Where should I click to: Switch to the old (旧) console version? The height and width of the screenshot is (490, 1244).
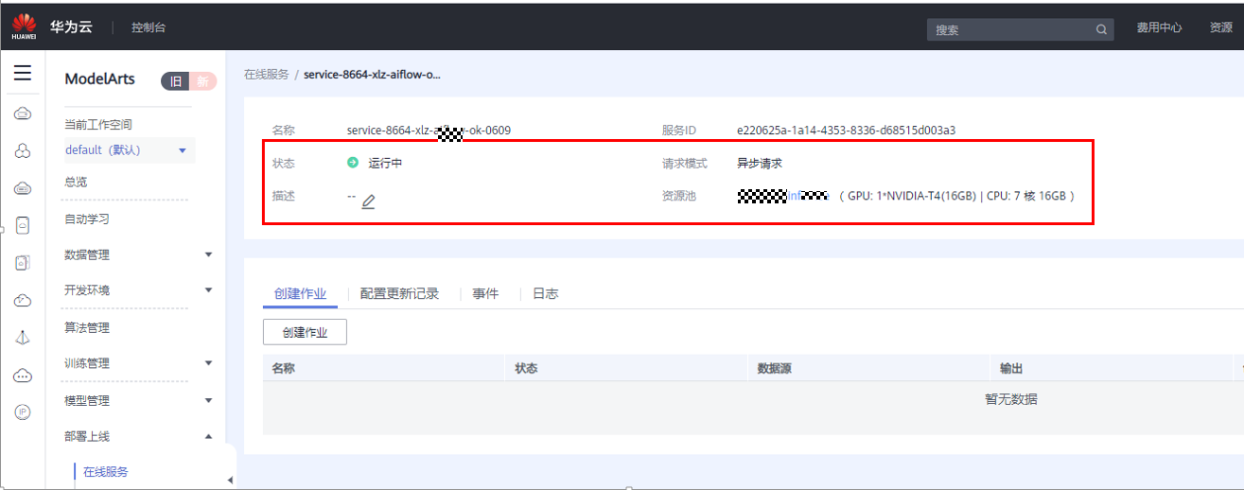pos(176,81)
